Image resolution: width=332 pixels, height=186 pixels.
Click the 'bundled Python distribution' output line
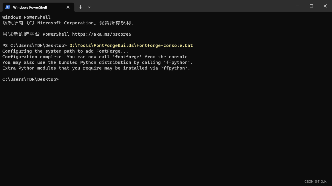98,63
